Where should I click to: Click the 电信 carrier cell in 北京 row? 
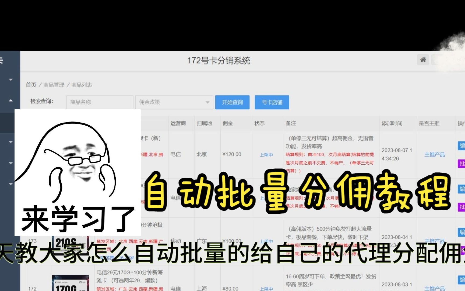pos(176,154)
